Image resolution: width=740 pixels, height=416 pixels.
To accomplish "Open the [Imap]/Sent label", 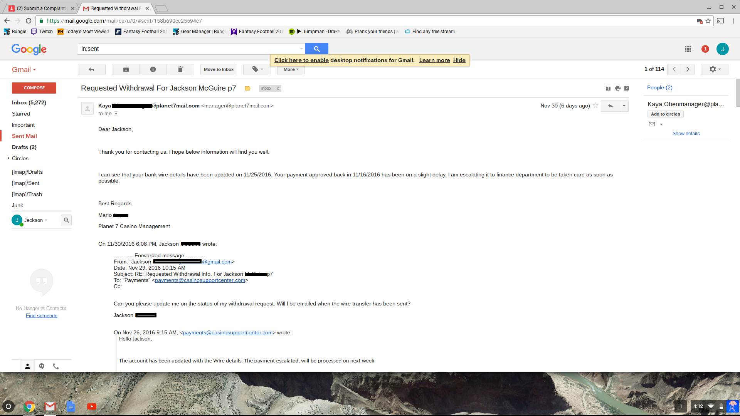I will 25,183.
